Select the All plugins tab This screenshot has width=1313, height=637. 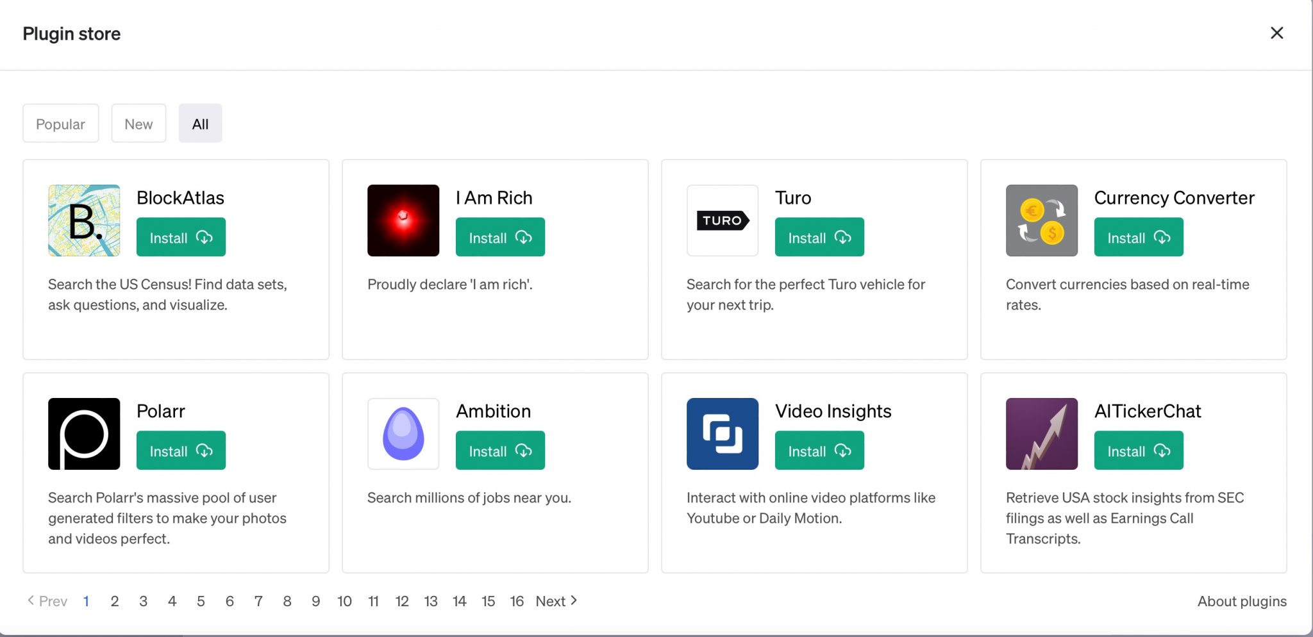tap(200, 124)
